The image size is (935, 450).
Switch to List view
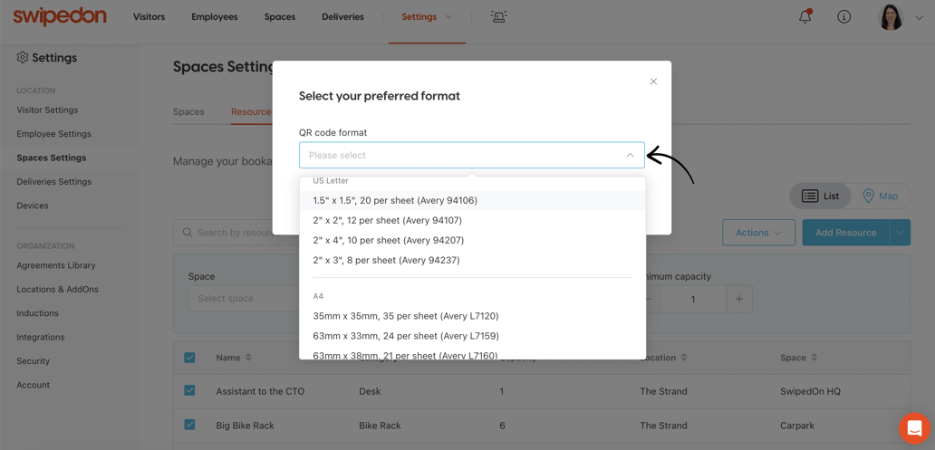pyautogui.click(x=820, y=196)
